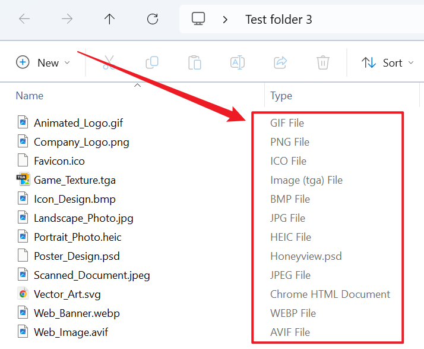Screen dimensions: 424x349
Task: Click the Share icon in toolbar
Action: pyautogui.click(x=280, y=62)
